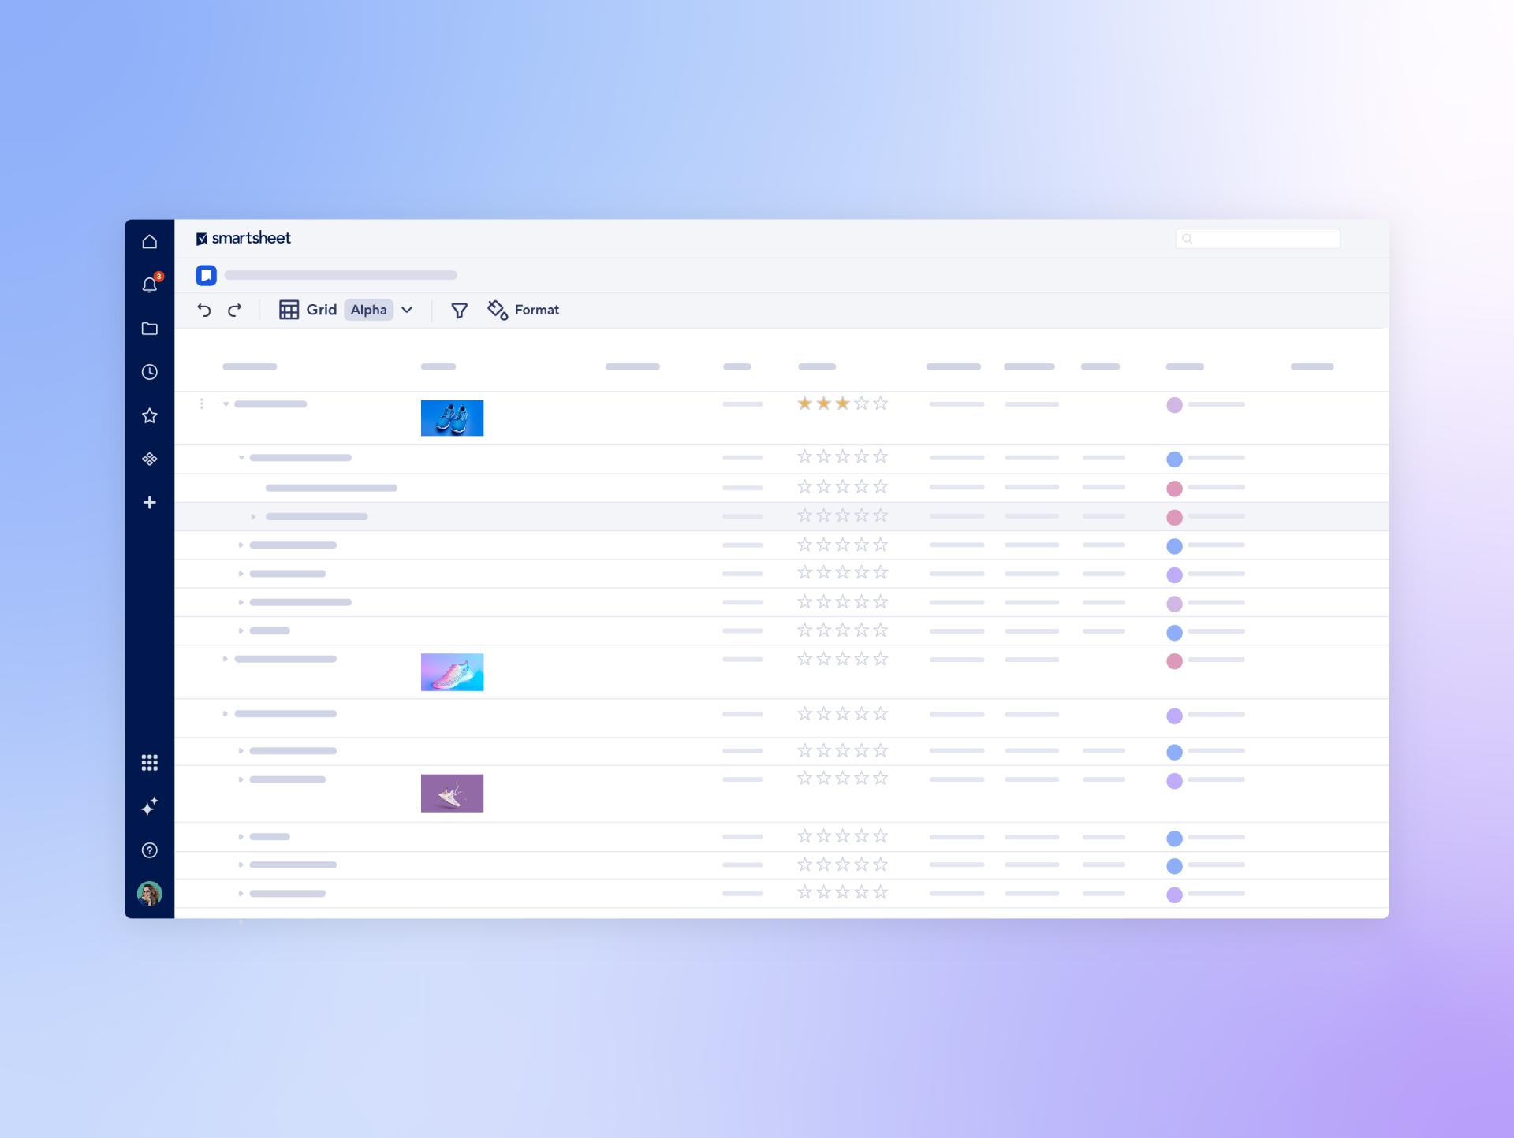Open the Favorites star in the sidebar
1514x1138 pixels.
(149, 415)
